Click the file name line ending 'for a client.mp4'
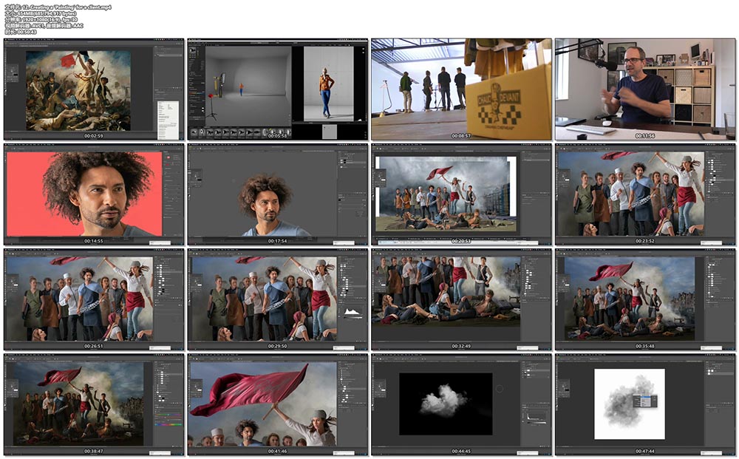The image size is (739, 459). click(58, 7)
